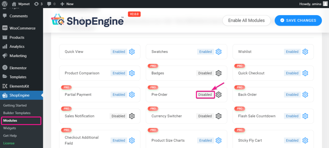Click Enable All Modules button
The image size is (329, 148).
[x=246, y=20]
